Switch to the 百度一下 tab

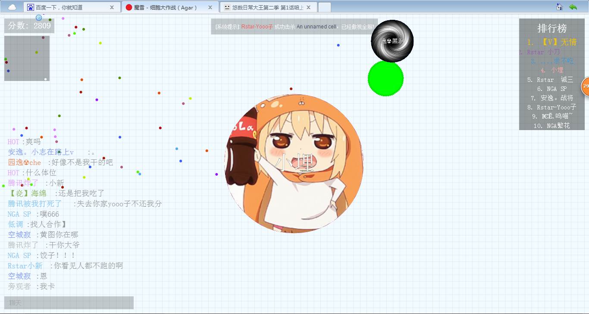click(x=72, y=7)
